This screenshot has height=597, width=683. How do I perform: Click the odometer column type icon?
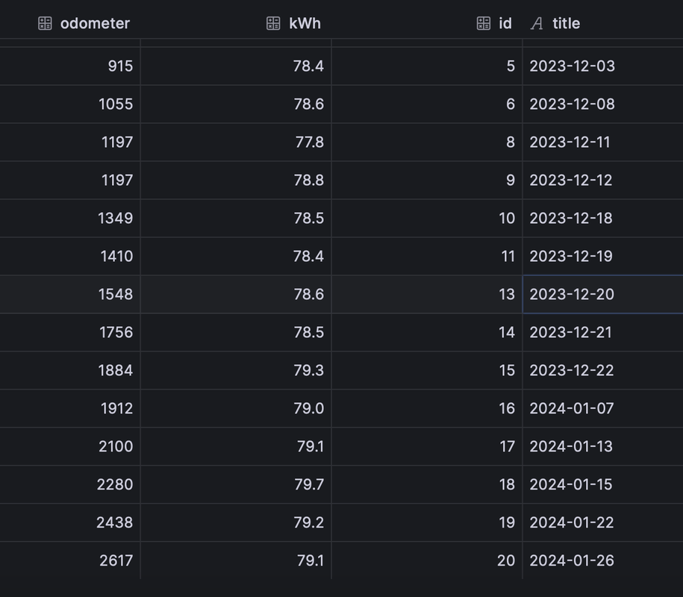[x=45, y=24]
